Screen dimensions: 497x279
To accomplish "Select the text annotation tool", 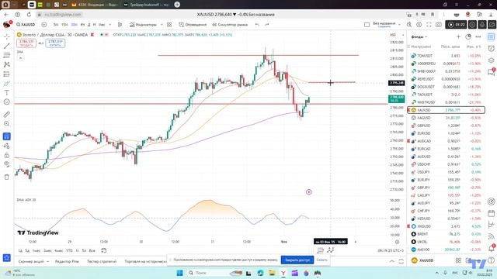I will click(x=7, y=93).
